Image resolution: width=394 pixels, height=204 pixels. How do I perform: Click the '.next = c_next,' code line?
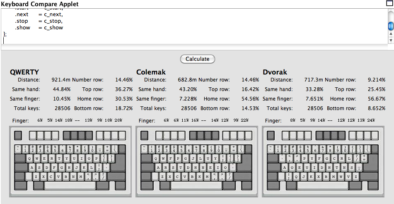click(39, 14)
